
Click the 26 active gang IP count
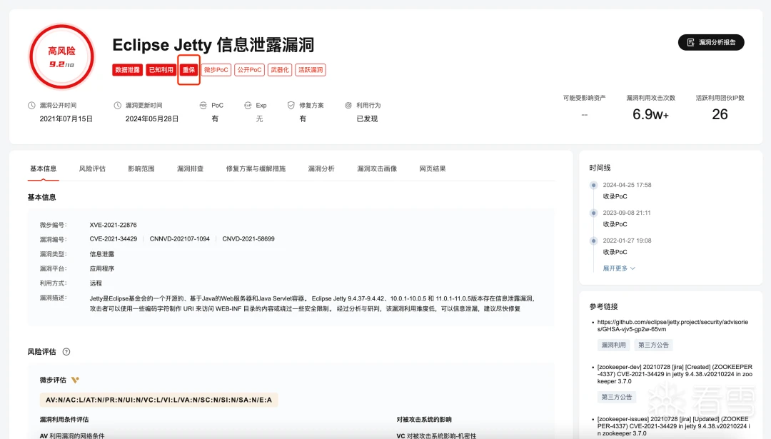pyautogui.click(x=720, y=114)
